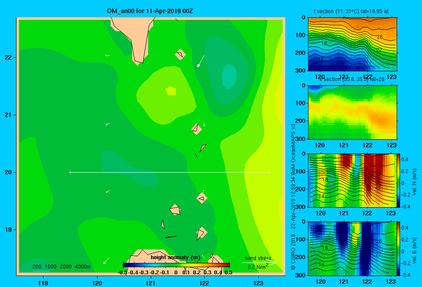Select the wind stress label
Viewport: 422px width, 287px height.
click(258, 258)
